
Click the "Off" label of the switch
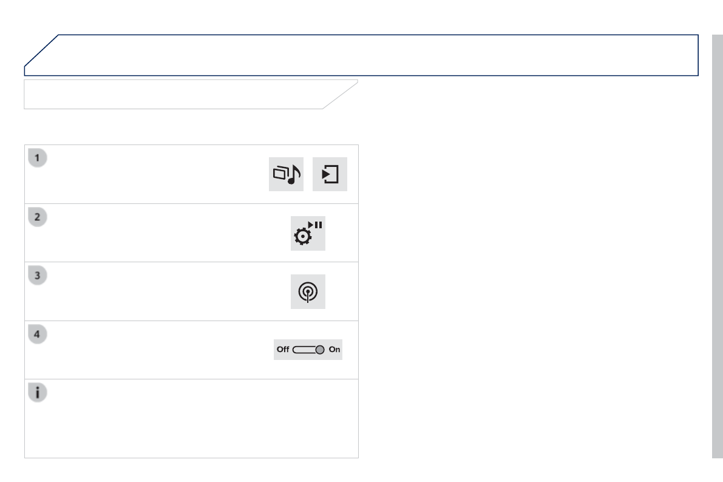(x=283, y=350)
